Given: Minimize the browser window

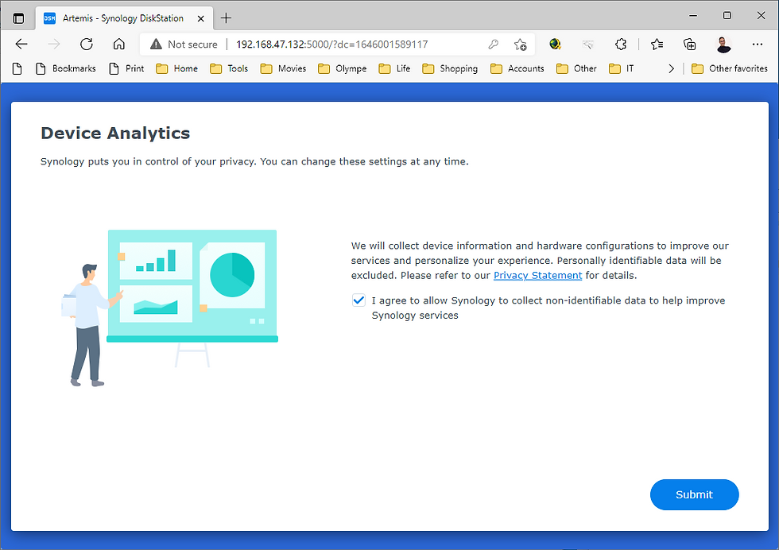Looking at the screenshot, I should point(693,15).
